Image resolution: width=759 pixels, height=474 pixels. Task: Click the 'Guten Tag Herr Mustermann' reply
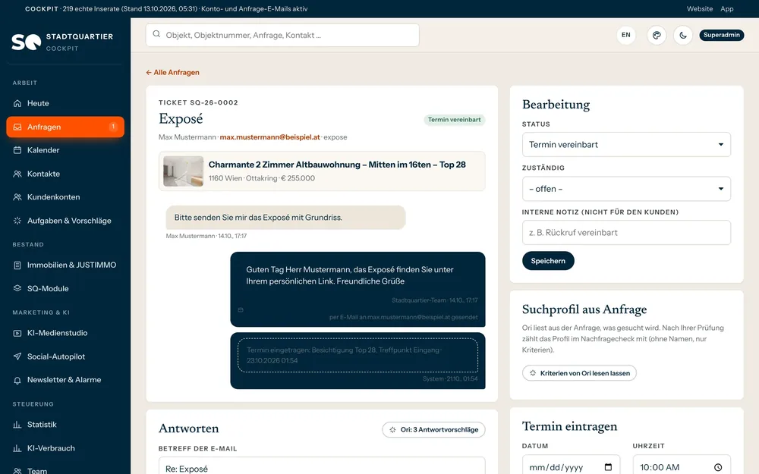357,289
